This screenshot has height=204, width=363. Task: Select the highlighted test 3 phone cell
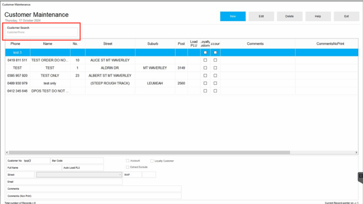pyautogui.click(x=17, y=53)
